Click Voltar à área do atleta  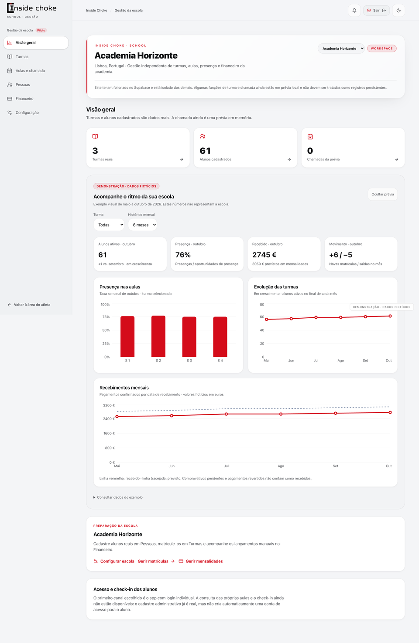pyautogui.click(x=29, y=305)
